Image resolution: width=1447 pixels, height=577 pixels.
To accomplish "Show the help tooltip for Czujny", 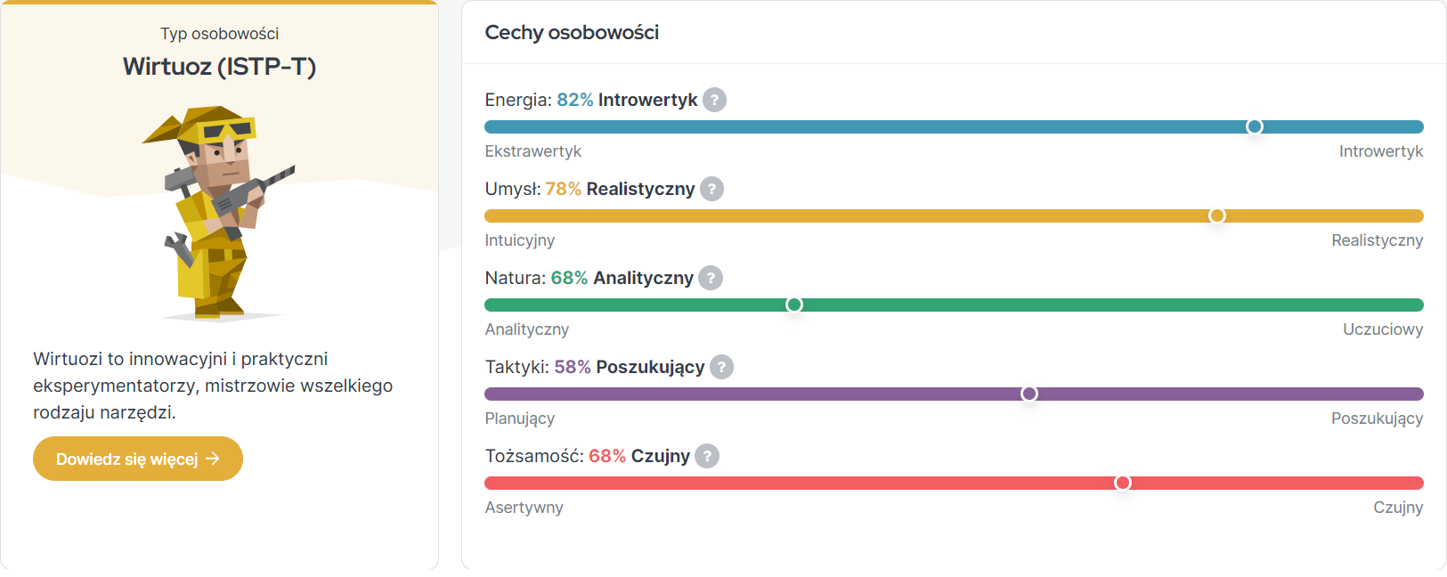I will coord(706,456).
